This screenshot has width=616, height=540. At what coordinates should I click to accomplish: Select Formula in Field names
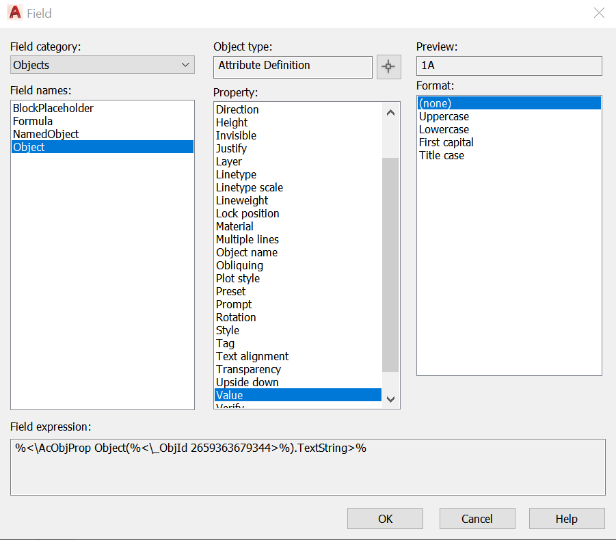pos(102,121)
